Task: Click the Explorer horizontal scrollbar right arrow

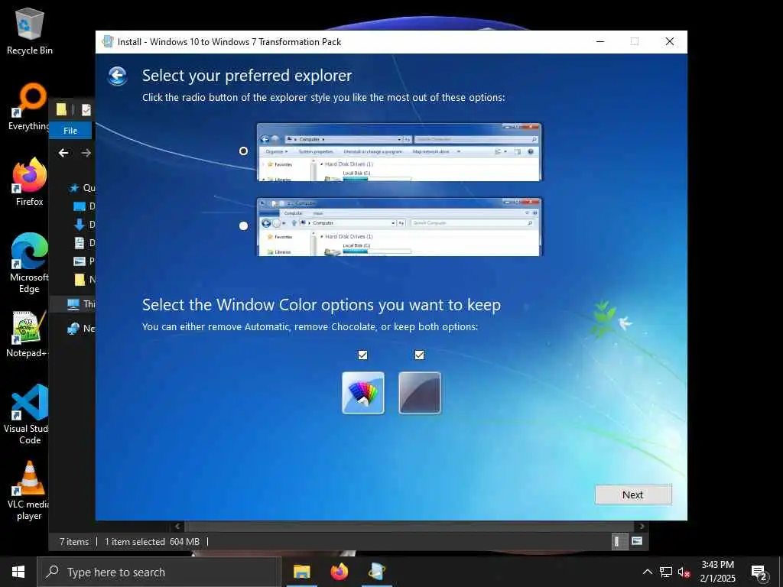Action: (642, 526)
